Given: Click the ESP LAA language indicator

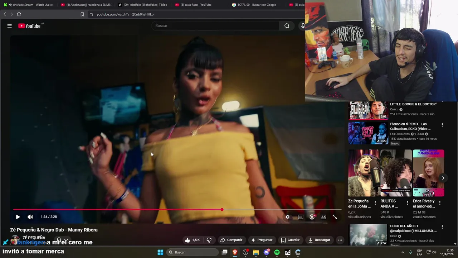Looking at the screenshot, I should pos(419,252).
